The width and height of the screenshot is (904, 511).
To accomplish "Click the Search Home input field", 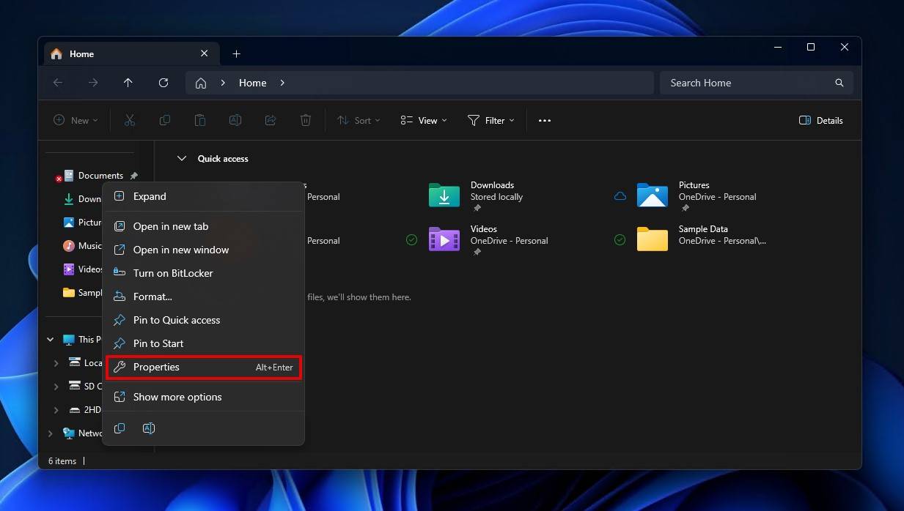I will [748, 83].
